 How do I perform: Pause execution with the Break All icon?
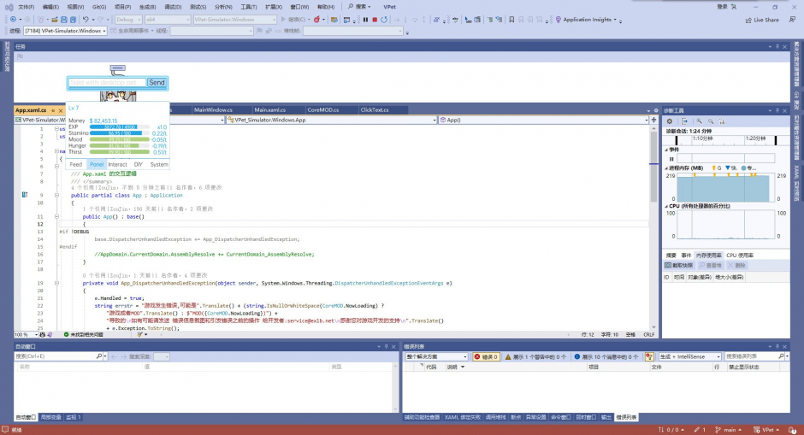pos(364,19)
